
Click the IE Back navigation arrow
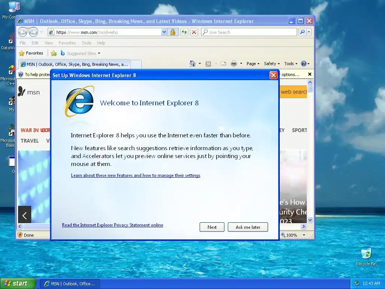coord(23,32)
